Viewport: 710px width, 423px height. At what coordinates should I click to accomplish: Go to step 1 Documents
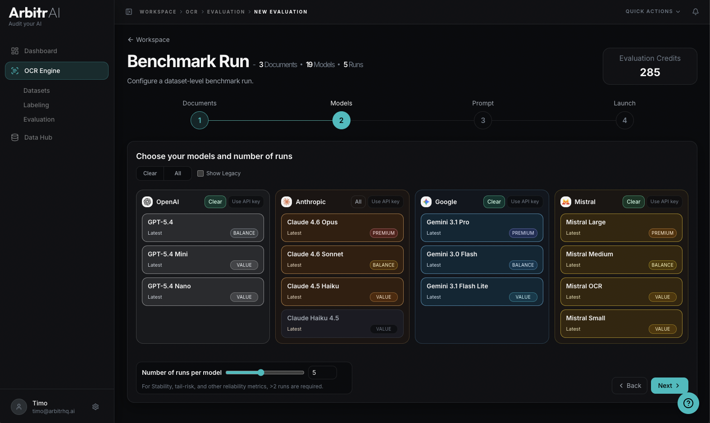coord(200,120)
